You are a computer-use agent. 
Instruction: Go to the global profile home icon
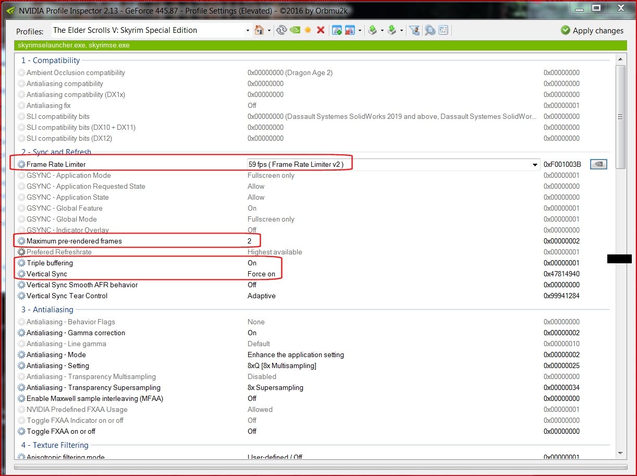click(259, 30)
